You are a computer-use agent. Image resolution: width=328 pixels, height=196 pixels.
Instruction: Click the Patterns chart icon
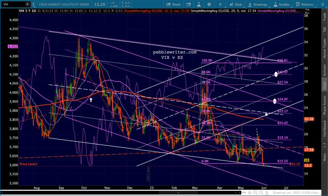(x=298, y=4)
